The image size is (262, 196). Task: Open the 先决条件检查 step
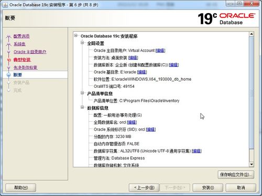tap(26, 67)
